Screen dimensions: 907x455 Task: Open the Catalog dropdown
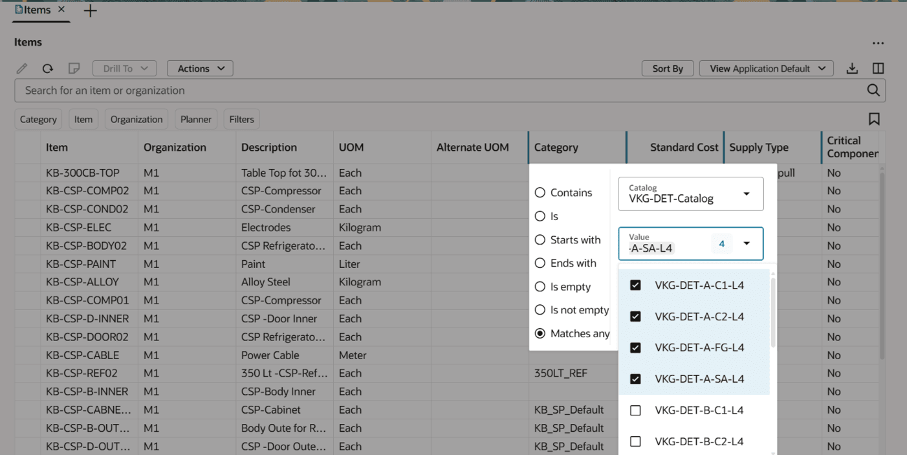coord(691,194)
